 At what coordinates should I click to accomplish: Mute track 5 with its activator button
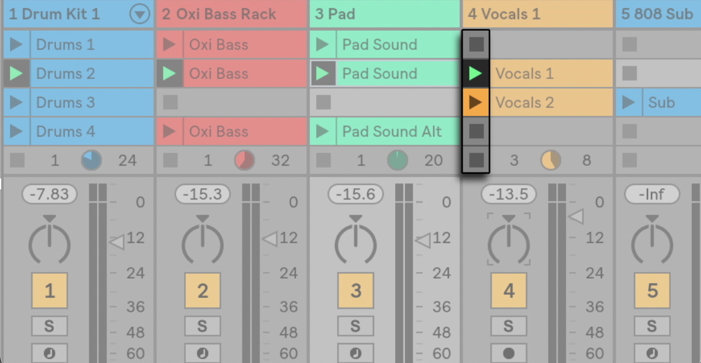pos(652,291)
